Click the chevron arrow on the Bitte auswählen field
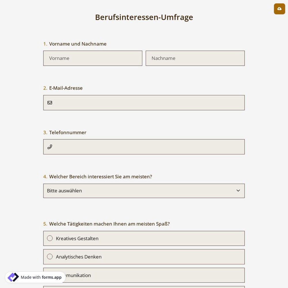The width and height of the screenshot is (288, 288). 238,190
